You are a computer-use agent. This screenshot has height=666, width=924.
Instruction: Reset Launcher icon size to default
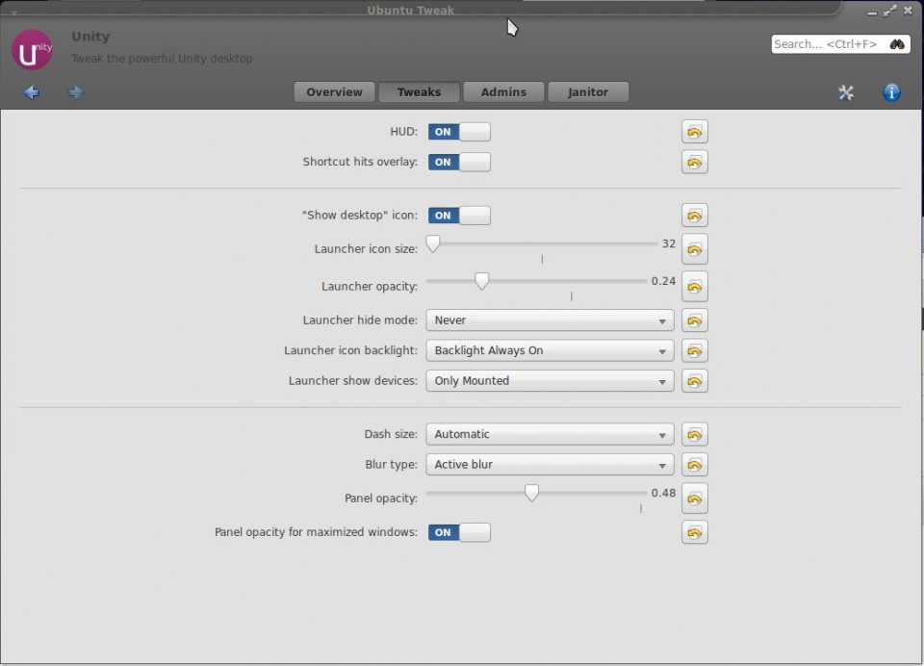point(695,249)
